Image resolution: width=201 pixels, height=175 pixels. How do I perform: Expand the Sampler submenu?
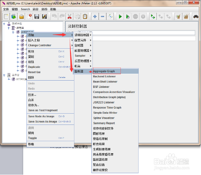tap(83, 56)
